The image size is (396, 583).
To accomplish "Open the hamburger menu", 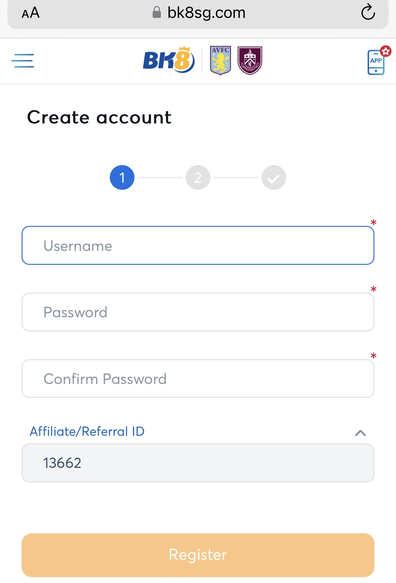I will 23,60.
